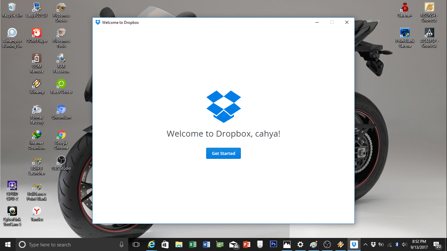Click Dropbox icon in system tray
This screenshot has width=447, height=251.
tap(373, 244)
